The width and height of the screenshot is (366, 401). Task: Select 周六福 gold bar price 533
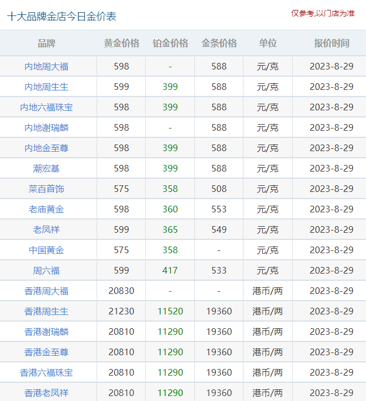[219, 270]
